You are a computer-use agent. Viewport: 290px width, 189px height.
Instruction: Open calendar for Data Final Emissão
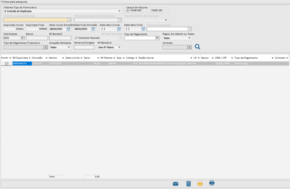click(x=93, y=29)
